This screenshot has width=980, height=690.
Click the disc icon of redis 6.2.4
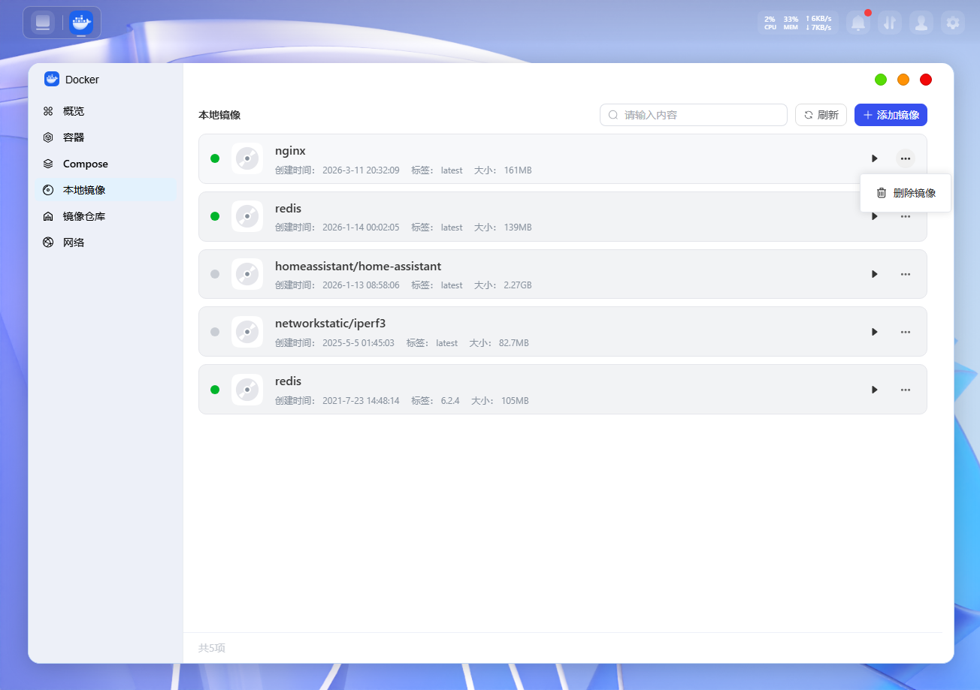point(247,390)
